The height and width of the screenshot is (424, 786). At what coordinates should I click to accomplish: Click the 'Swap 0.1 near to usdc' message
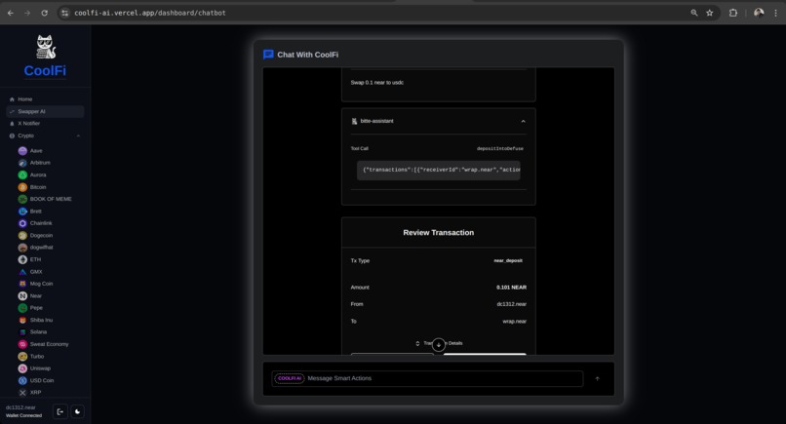377,83
